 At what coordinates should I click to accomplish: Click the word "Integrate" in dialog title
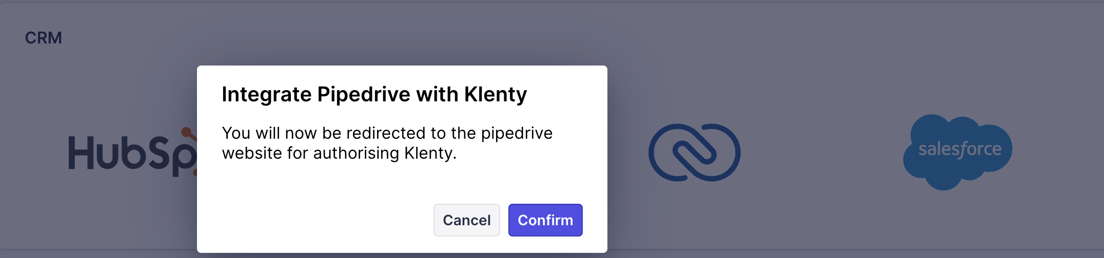266,95
